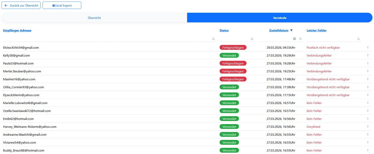Open row menu for Paula53@hotmail.com
Image resolution: width=374 pixels, height=154 pixels.
(368, 63)
